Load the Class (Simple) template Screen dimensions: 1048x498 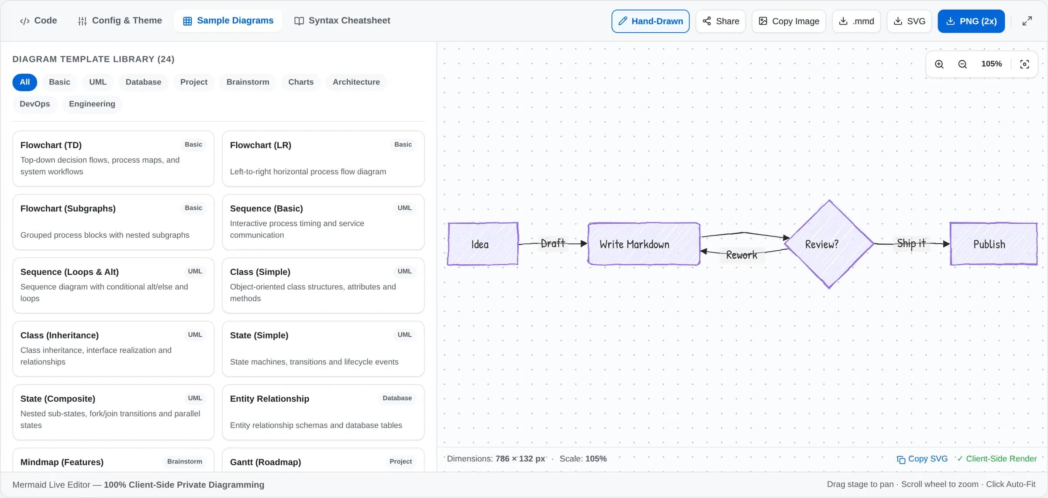pos(323,286)
